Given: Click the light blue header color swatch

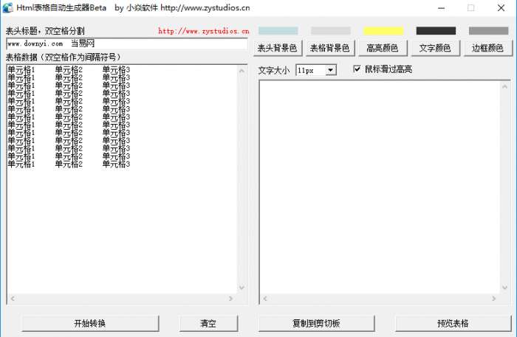Looking at the screenshot, I should click(278, 31).
